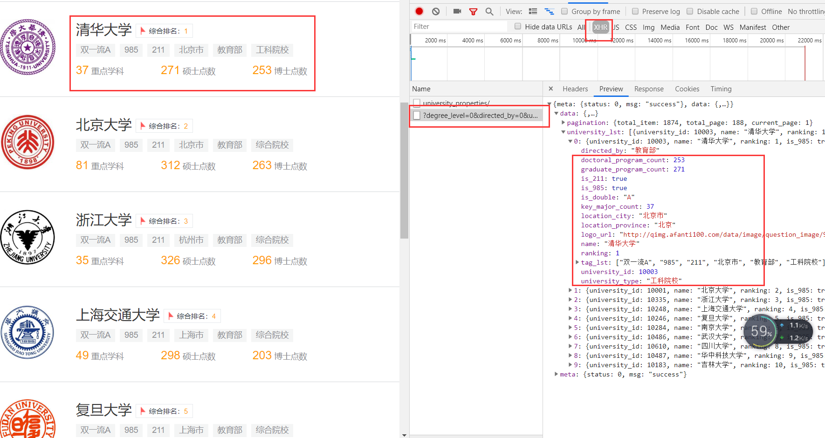Switch to large request rows view
Screen dimensions: 825x438
[533, 11]
